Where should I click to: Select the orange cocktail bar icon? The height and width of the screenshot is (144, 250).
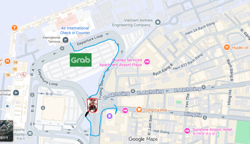point(14,28)
